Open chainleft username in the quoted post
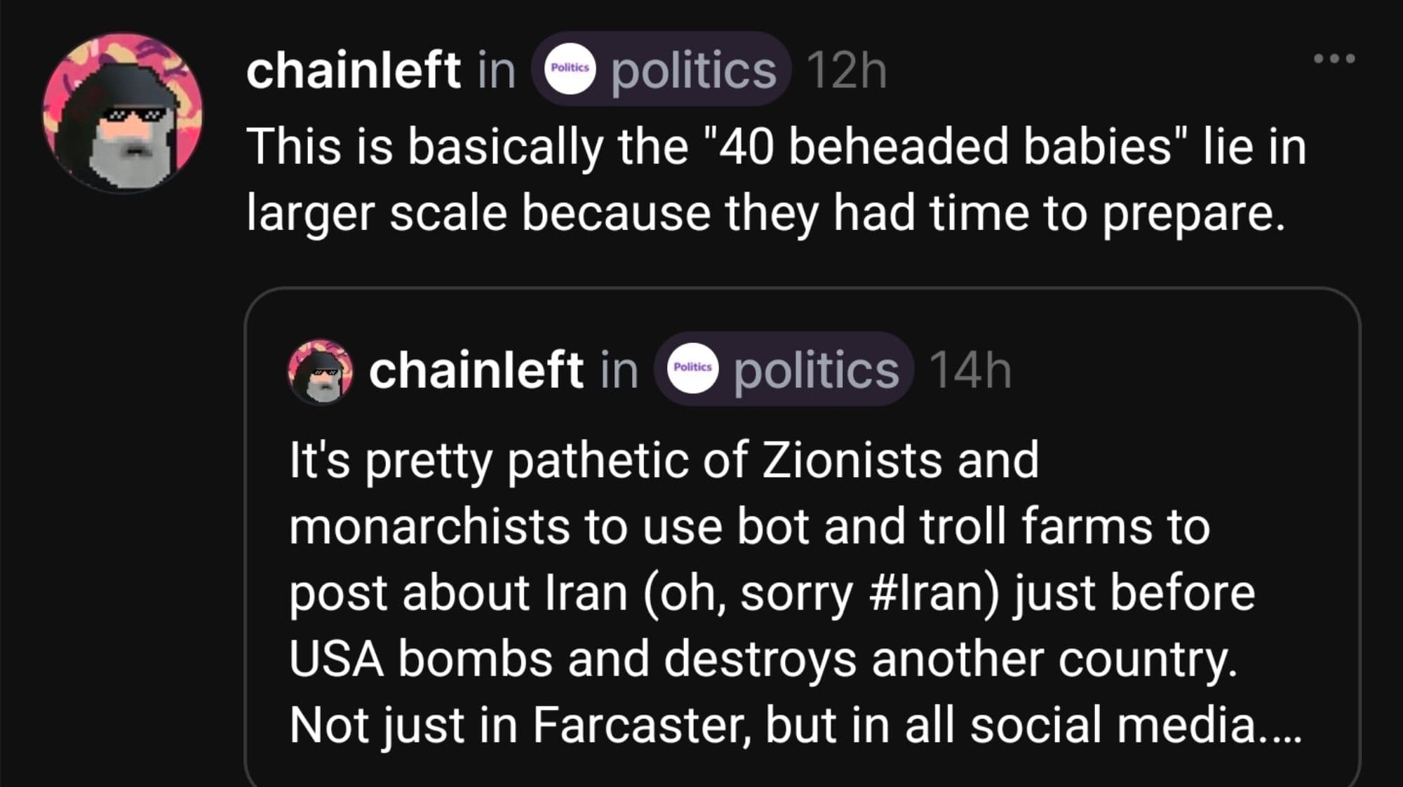Viewport: 1403px width, 787px height. (x=476, y=370)
